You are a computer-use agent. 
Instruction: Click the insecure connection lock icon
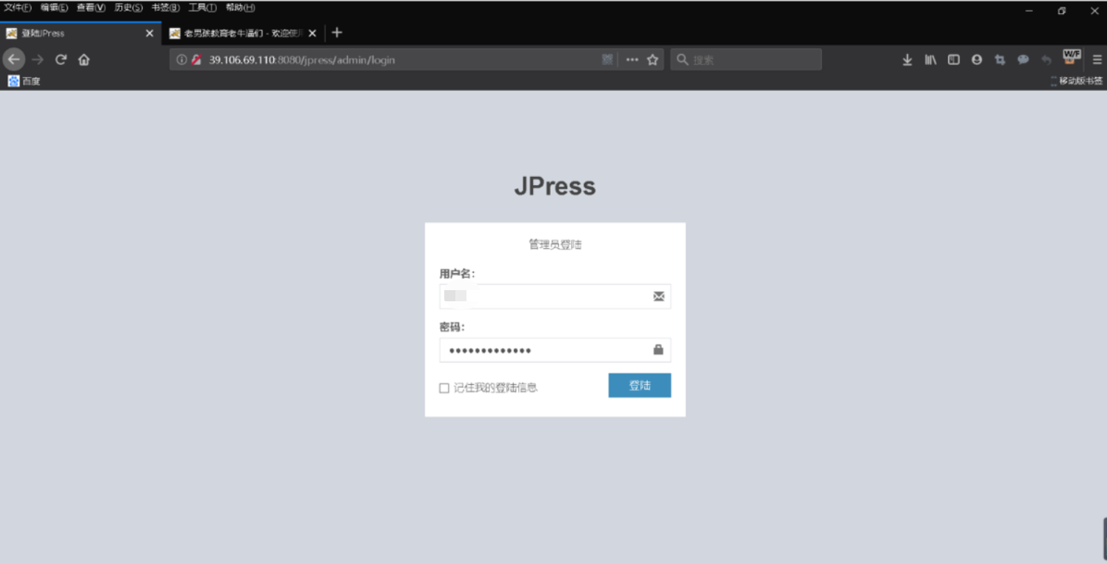pyautogui.click(x=196, y=60)
